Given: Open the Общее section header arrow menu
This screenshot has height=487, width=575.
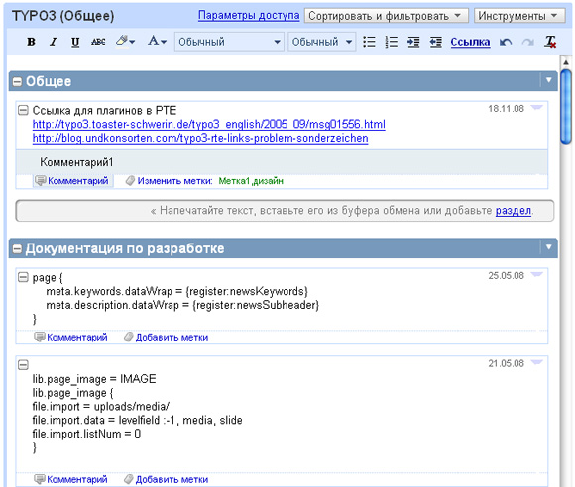Looking at the screenshot, I should click(x=548, y=80).
